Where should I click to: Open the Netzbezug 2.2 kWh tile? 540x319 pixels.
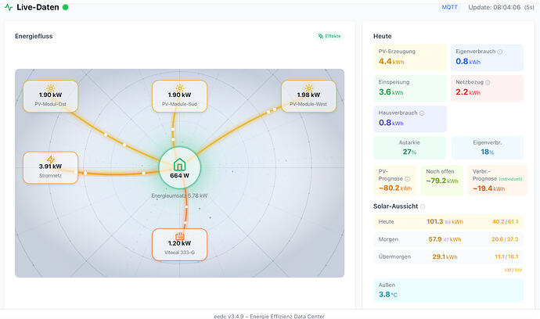[x=487, y=88]
